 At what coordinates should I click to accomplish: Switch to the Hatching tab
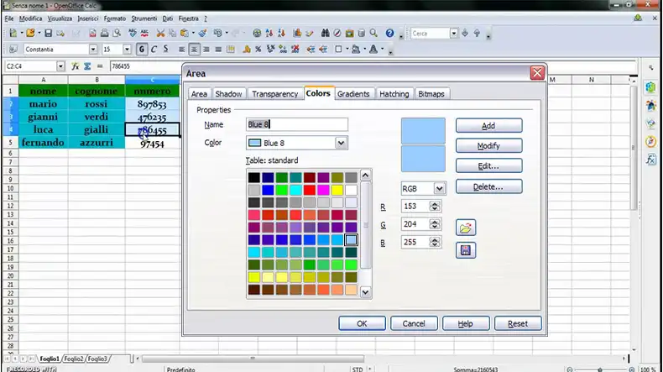click(394, 94)
